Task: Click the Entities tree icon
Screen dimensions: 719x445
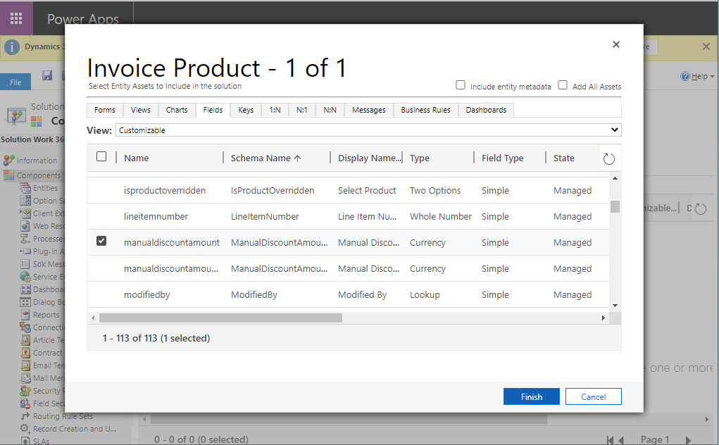Action: point(25,188)
